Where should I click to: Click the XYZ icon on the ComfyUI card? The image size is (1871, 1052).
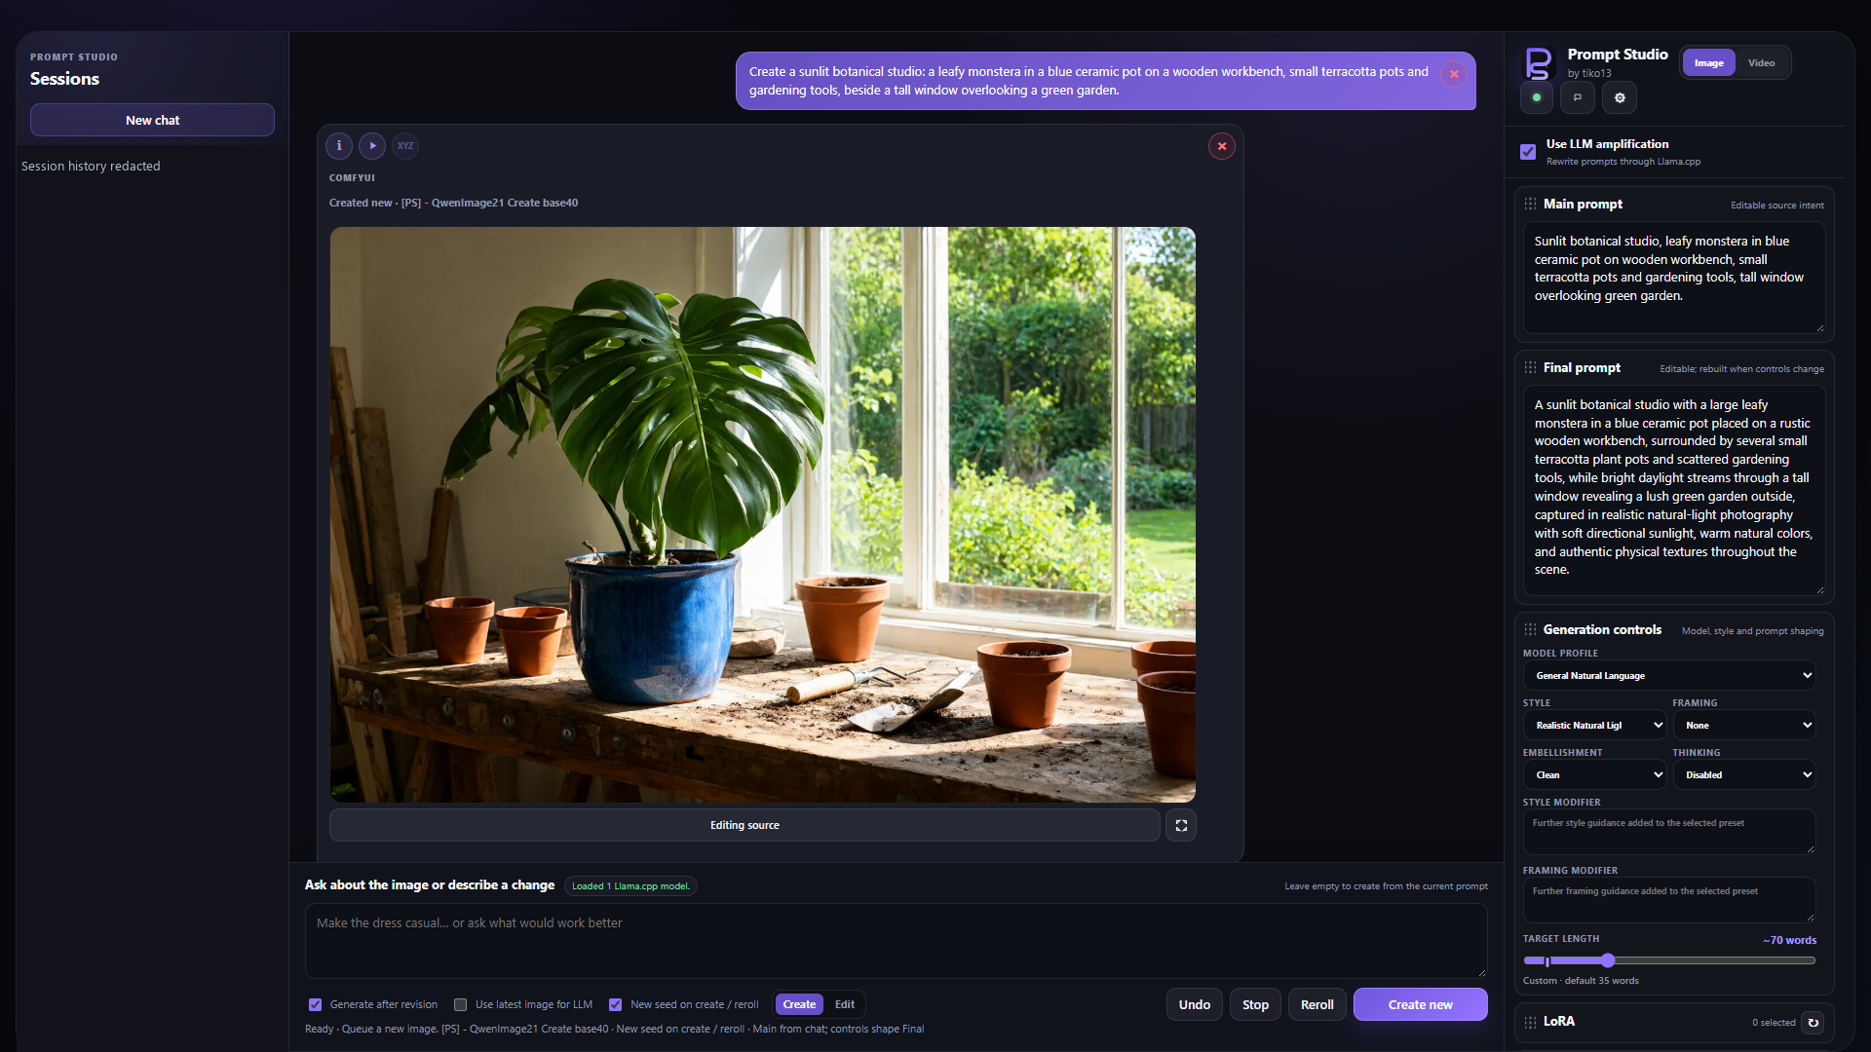[x=405, y=146]
